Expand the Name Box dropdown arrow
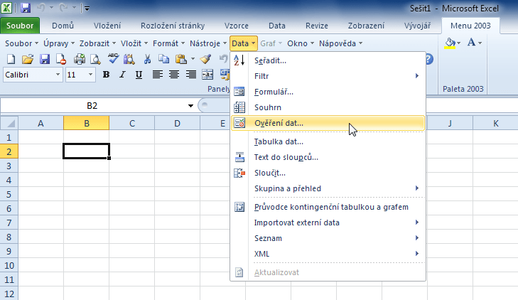 (190, 106)
